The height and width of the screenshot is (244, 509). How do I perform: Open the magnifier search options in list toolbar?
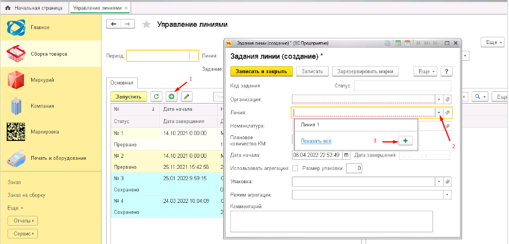480,96
